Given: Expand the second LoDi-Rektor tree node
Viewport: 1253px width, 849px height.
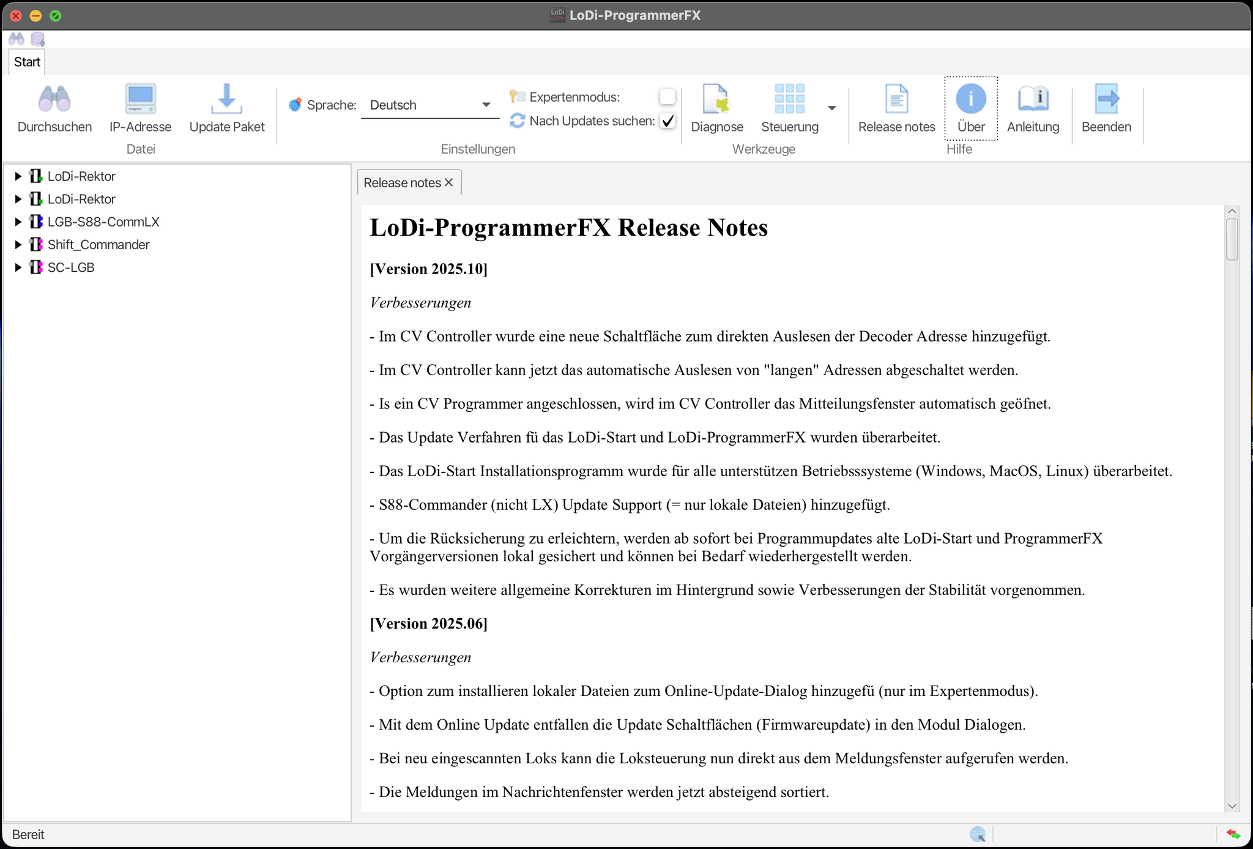Looking at the screenshot, I should (18, 199).
